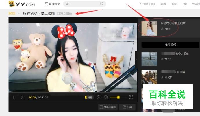Open the hi 你的小可爱上线啦 replay thumbnail
Screen dimensions: 200x116
(x=149, y=28)
